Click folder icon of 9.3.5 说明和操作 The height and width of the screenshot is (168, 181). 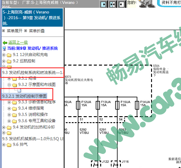pos(14,115)
